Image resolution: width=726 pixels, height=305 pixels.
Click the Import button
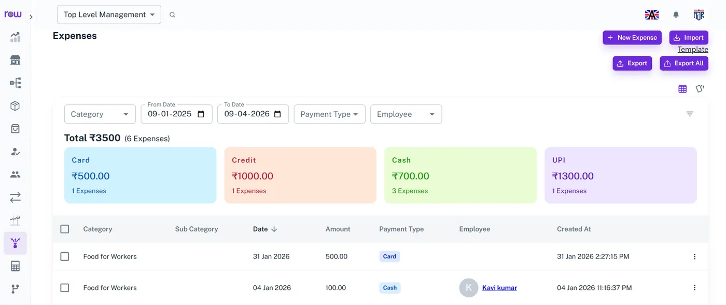pos(689,38)
